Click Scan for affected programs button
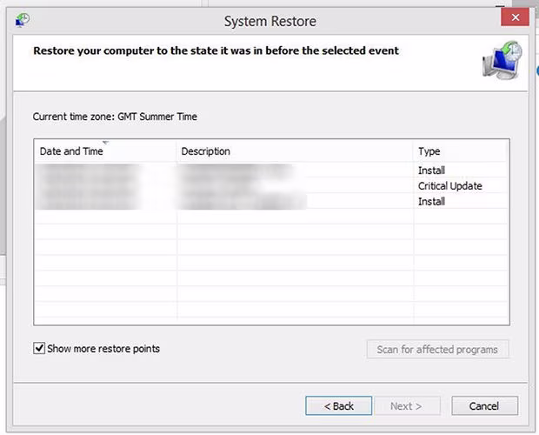Screen dimensions: 539x435 [437, 350]
